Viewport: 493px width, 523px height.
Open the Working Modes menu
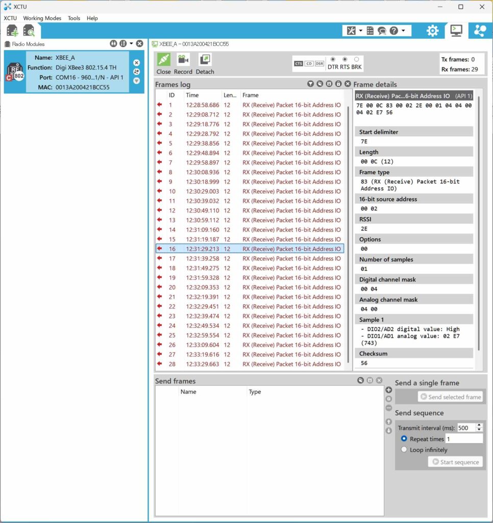tap(42, 18)
